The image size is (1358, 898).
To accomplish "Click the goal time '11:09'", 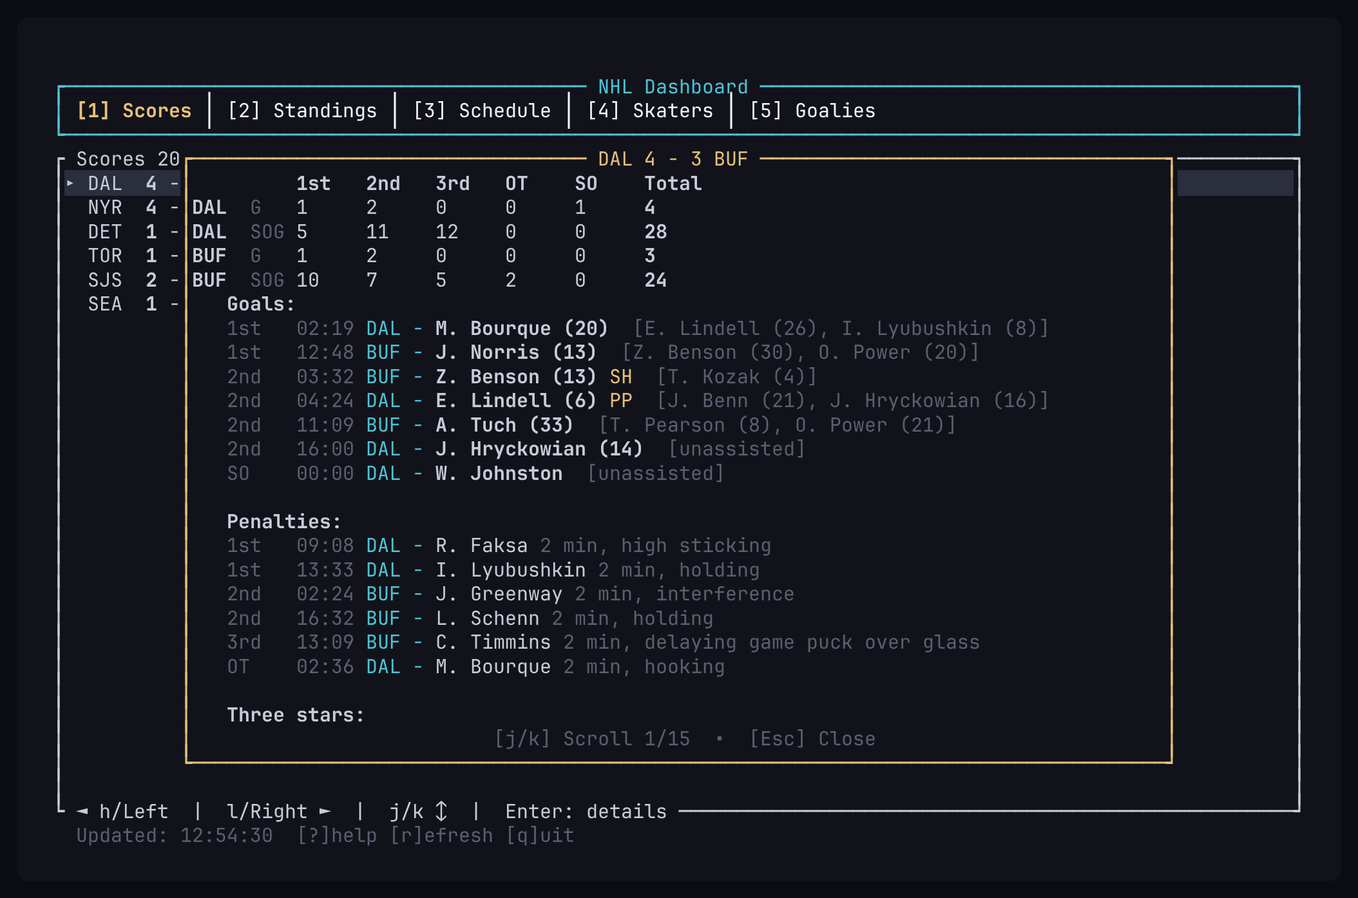I will click(x=325, y=425).
